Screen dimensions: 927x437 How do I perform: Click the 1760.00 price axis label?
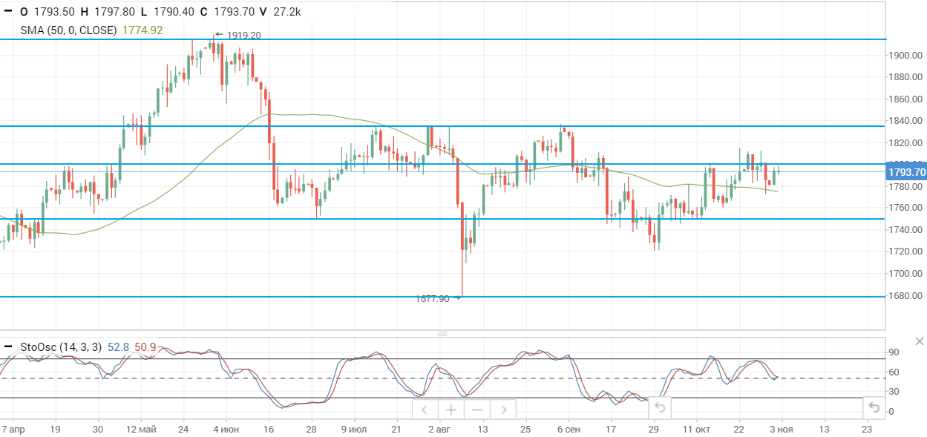[906, 208]
